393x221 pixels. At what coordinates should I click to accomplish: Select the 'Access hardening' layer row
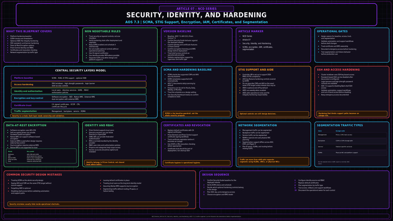pos(79,84)
